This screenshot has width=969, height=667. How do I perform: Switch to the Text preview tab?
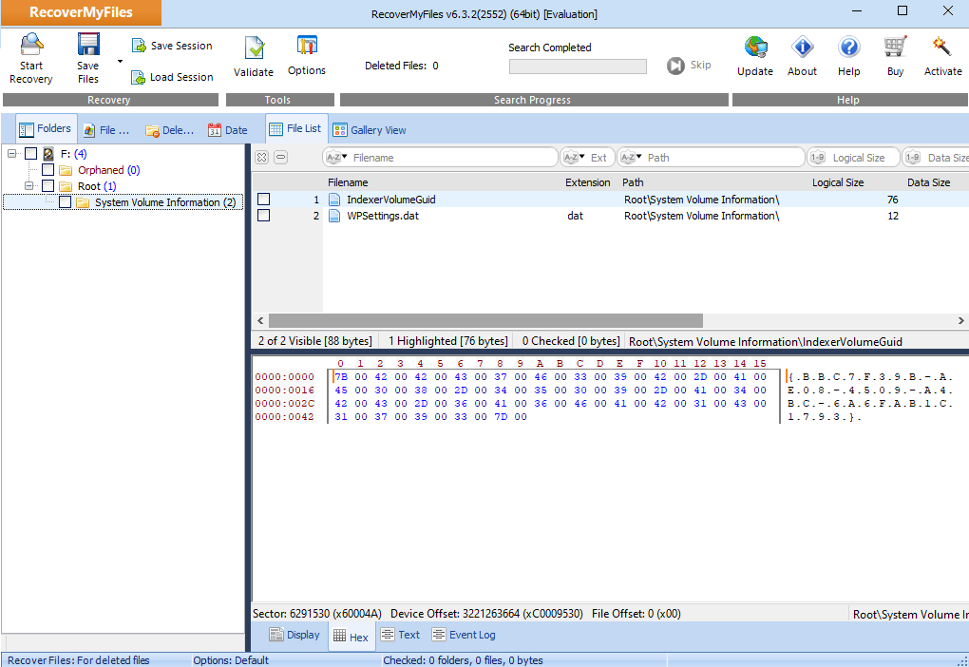400,635
